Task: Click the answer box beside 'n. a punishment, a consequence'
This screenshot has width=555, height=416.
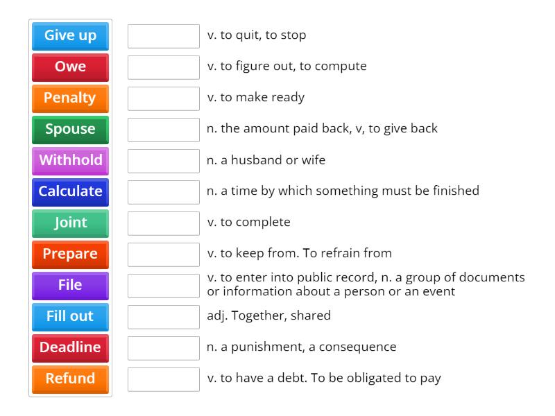Action: 163,348
